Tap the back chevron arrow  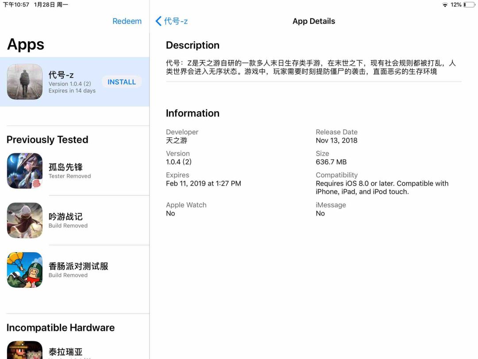[158, 21]
